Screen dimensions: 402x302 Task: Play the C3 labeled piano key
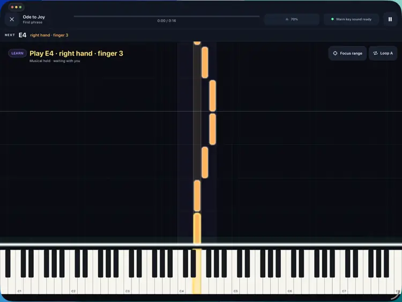(128, 284)
